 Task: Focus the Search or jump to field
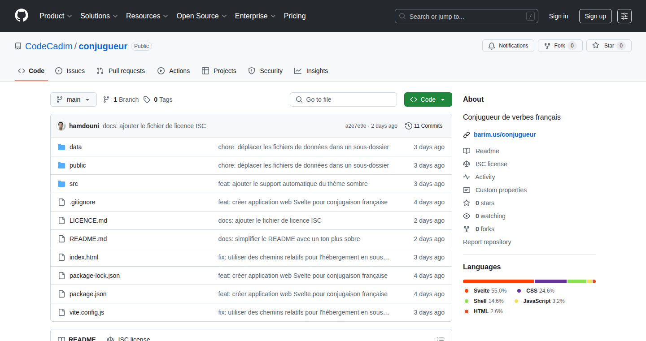[467, 16]
